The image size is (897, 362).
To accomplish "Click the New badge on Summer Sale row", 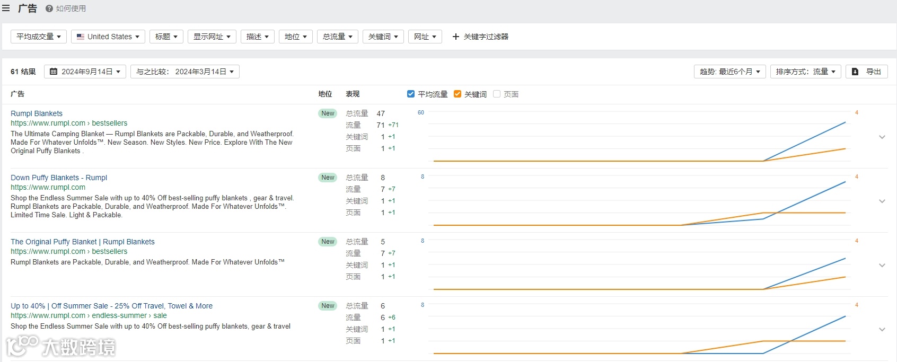I will 328,306.
